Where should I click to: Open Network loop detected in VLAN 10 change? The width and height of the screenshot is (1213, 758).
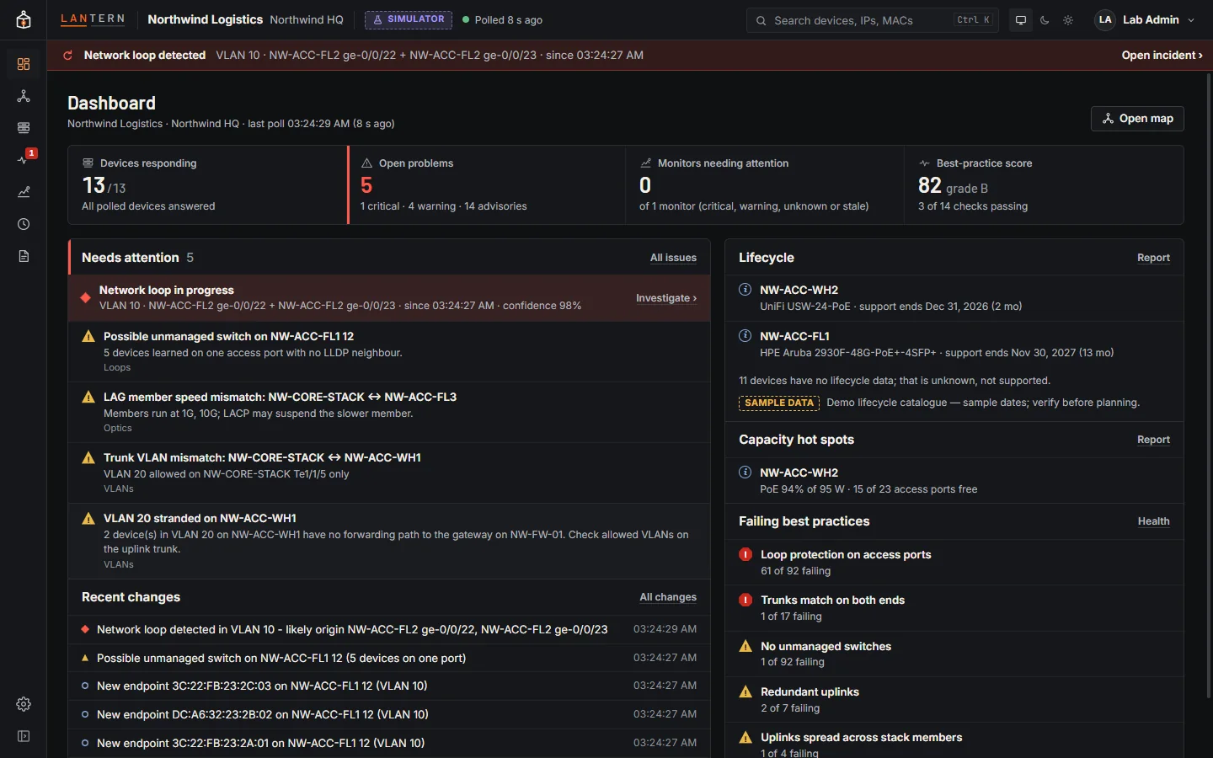(389, 629)
